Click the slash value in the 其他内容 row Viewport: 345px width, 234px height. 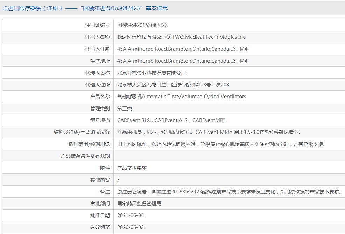[118, 180]
